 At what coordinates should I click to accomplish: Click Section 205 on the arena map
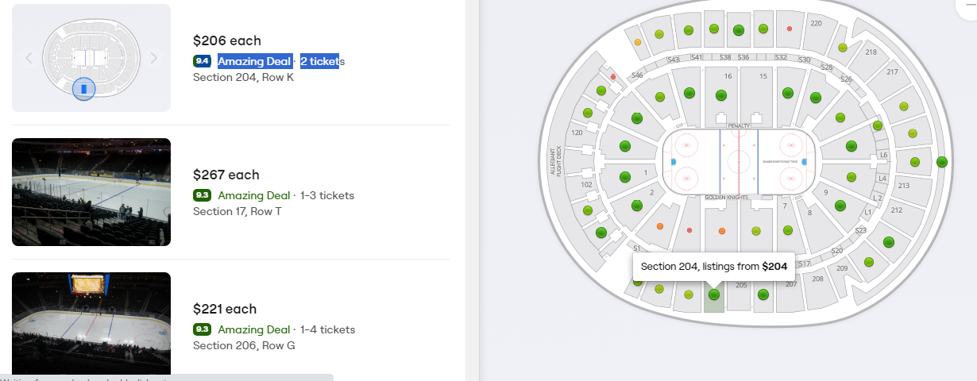click(741, 285)
